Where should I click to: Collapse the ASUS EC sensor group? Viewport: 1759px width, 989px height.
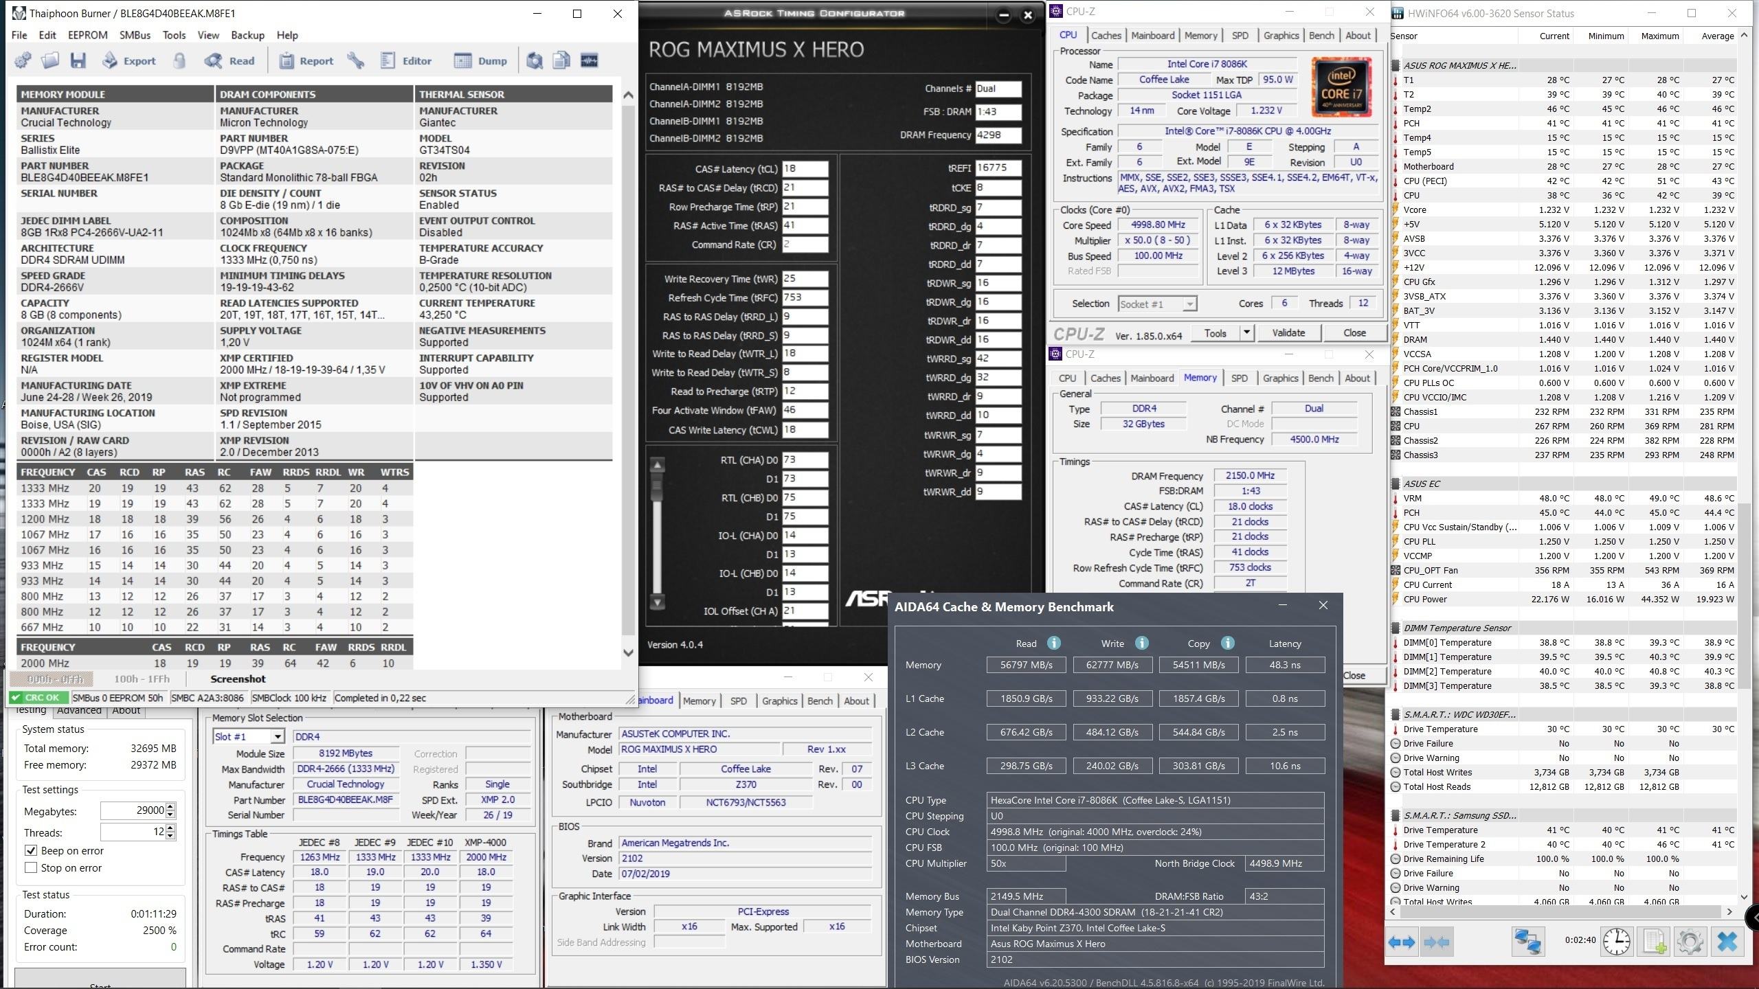pyautogui.click(x=1396, y=484)
